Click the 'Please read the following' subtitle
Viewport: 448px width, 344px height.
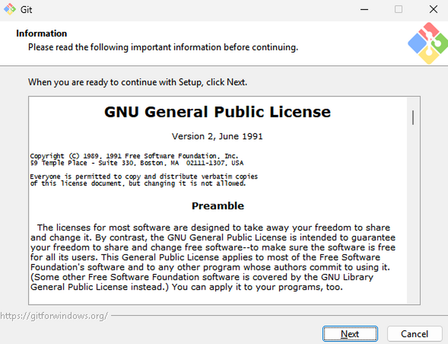tap(163, 47)
